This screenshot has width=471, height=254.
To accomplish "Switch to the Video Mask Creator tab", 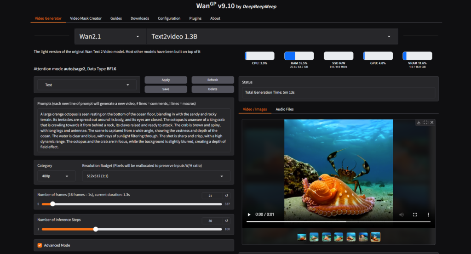I will tap(86, 18).
